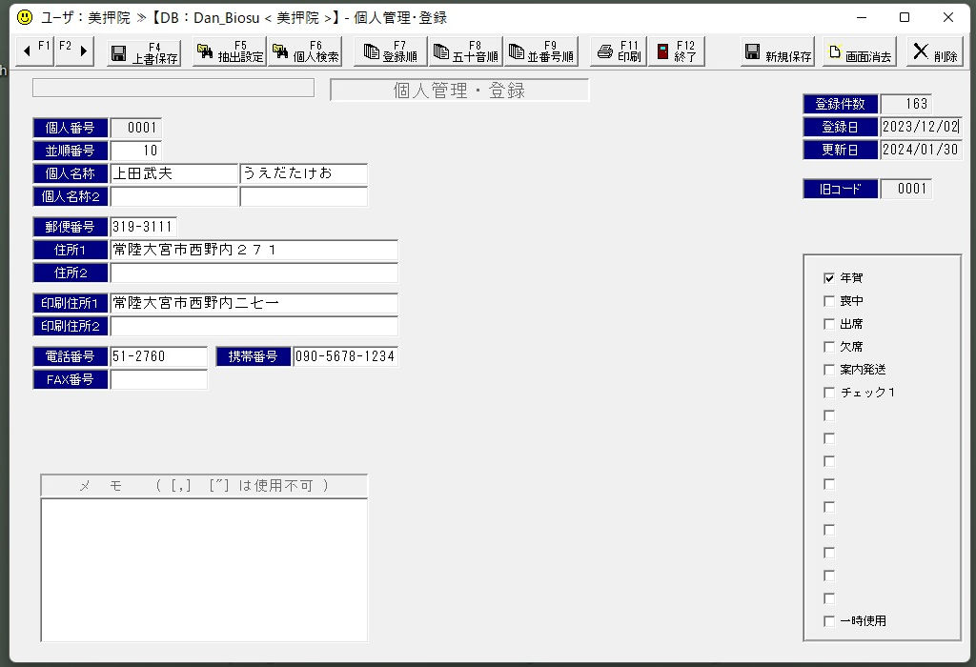Check the 案内発送 option

pyautogui.click(x=829, y=370)
